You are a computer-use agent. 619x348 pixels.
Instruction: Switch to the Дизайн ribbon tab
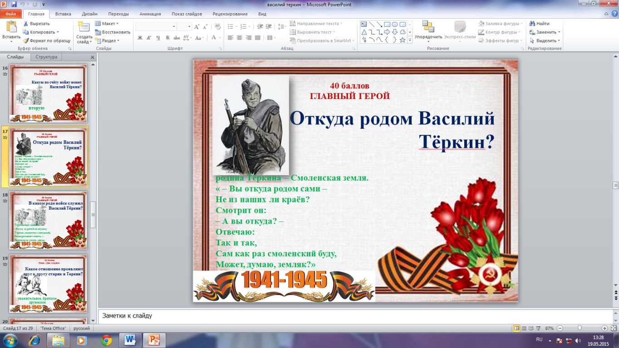point(89,14)
